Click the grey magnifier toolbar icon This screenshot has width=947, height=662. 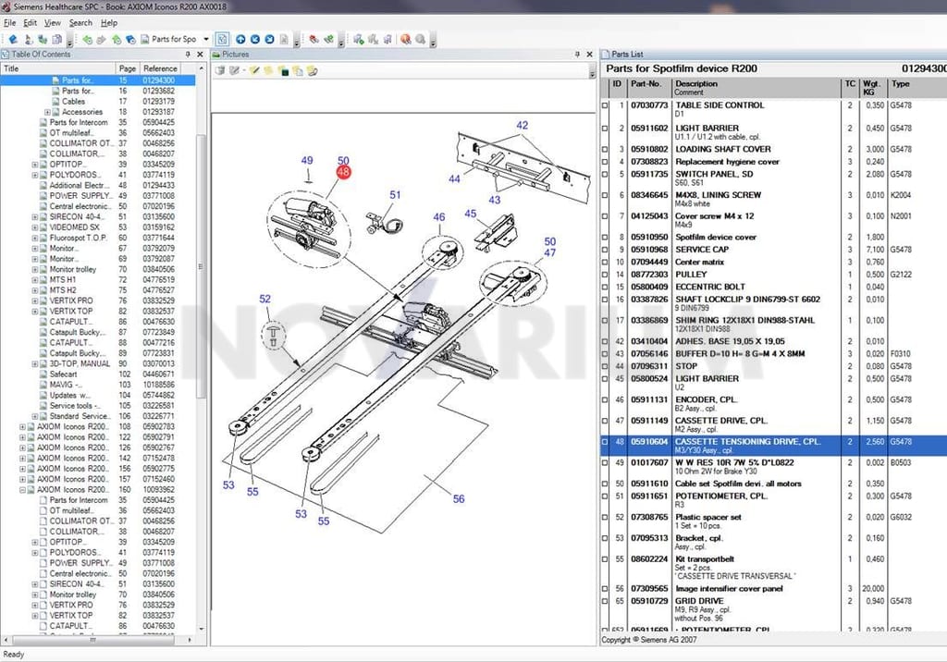421,39
